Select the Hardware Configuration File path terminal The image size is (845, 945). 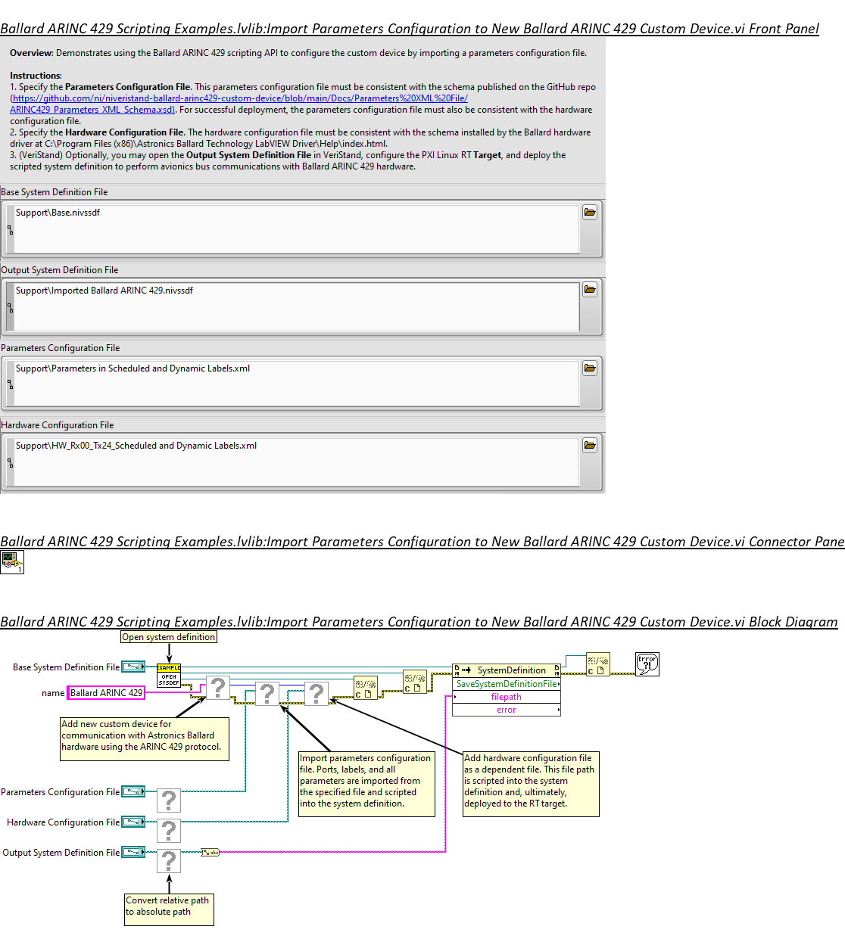pos(133,822)
